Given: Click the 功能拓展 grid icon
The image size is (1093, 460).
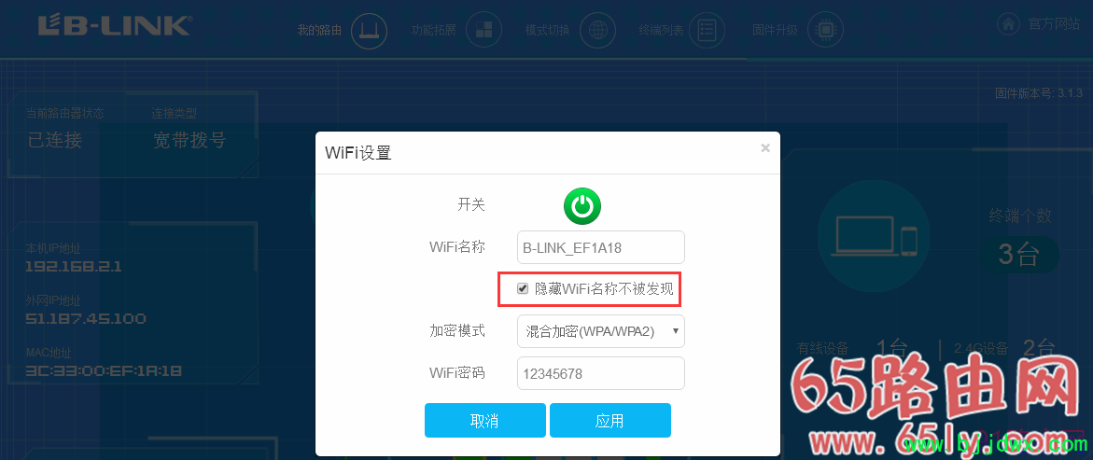Looking at the screenshot, I should [483, 30].
